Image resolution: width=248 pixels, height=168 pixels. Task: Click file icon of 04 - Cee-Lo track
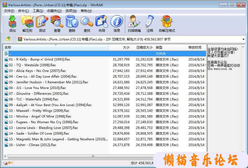coord(6,77)
